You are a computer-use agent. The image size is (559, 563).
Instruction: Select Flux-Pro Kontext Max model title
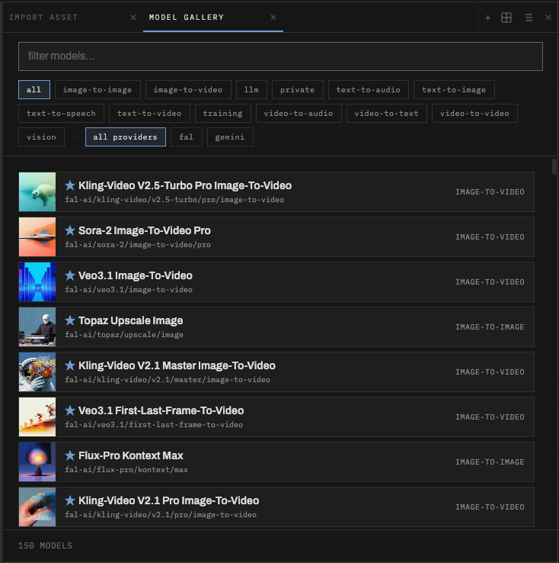pos(131,455)
